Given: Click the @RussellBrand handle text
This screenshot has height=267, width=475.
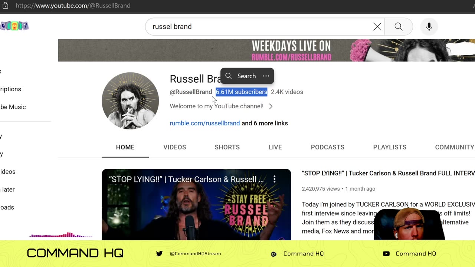Looking at the screenshot, I should [x=191, y=92].
